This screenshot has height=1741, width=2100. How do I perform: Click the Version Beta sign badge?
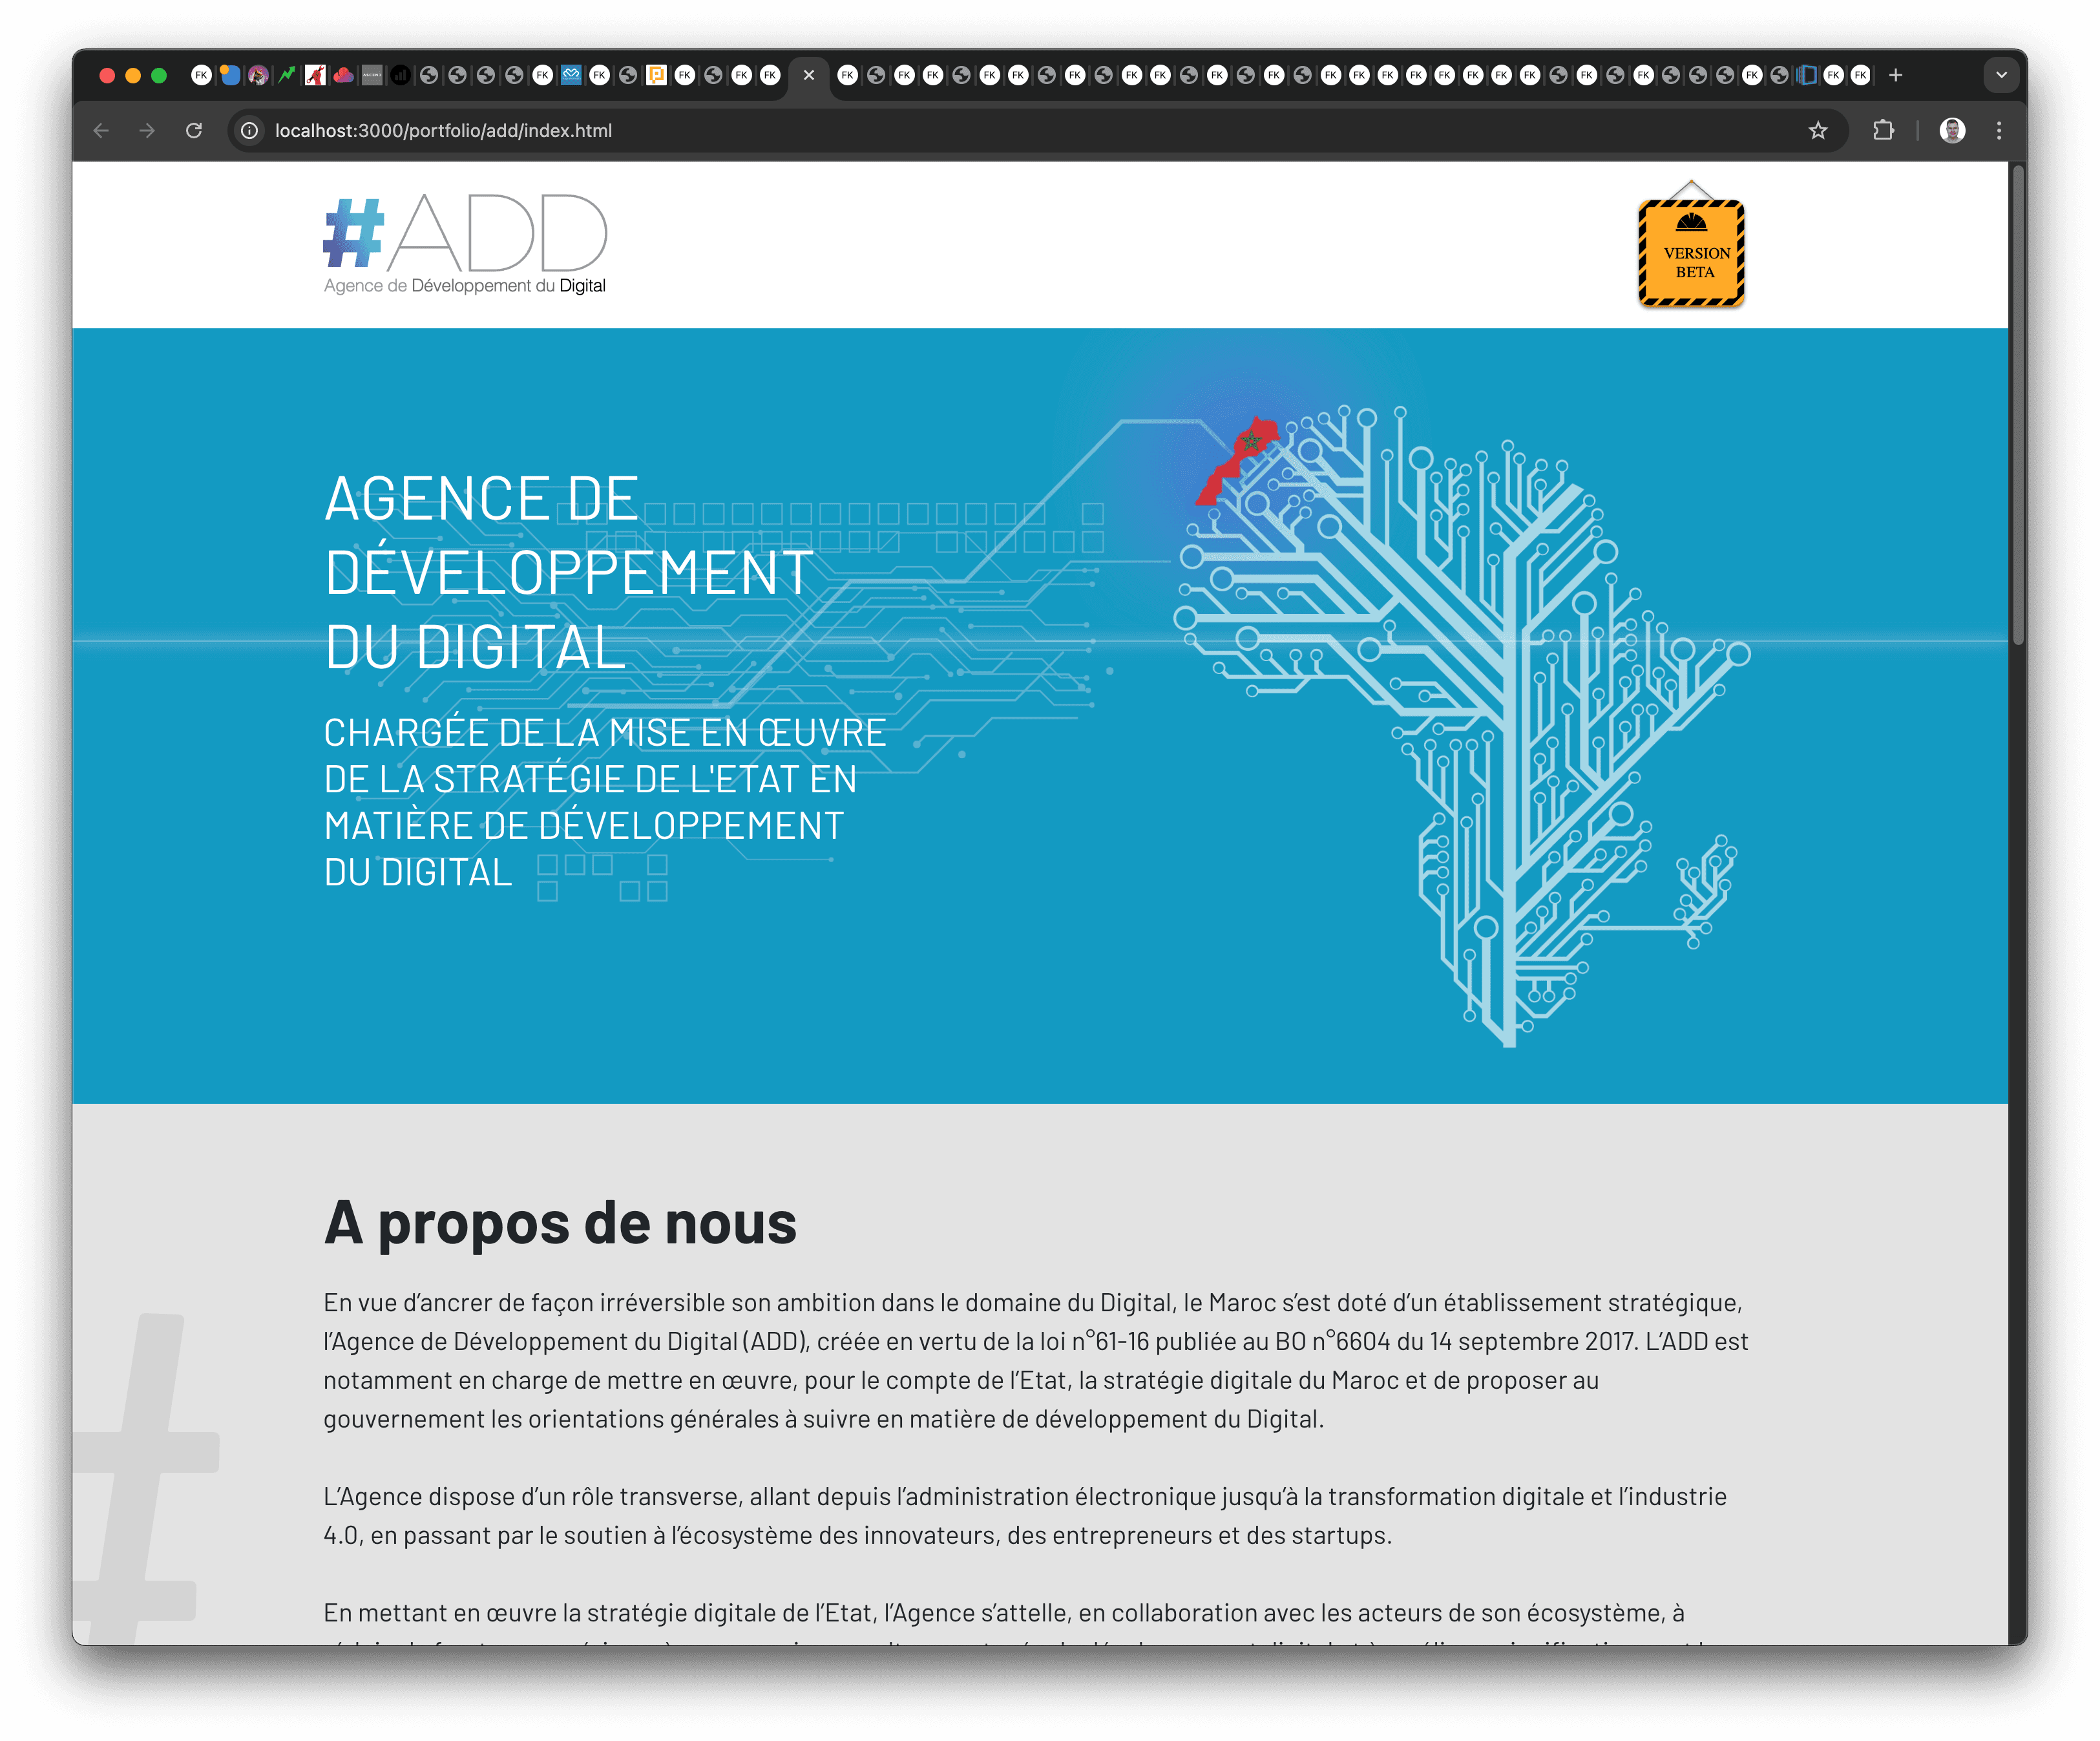1691,244
